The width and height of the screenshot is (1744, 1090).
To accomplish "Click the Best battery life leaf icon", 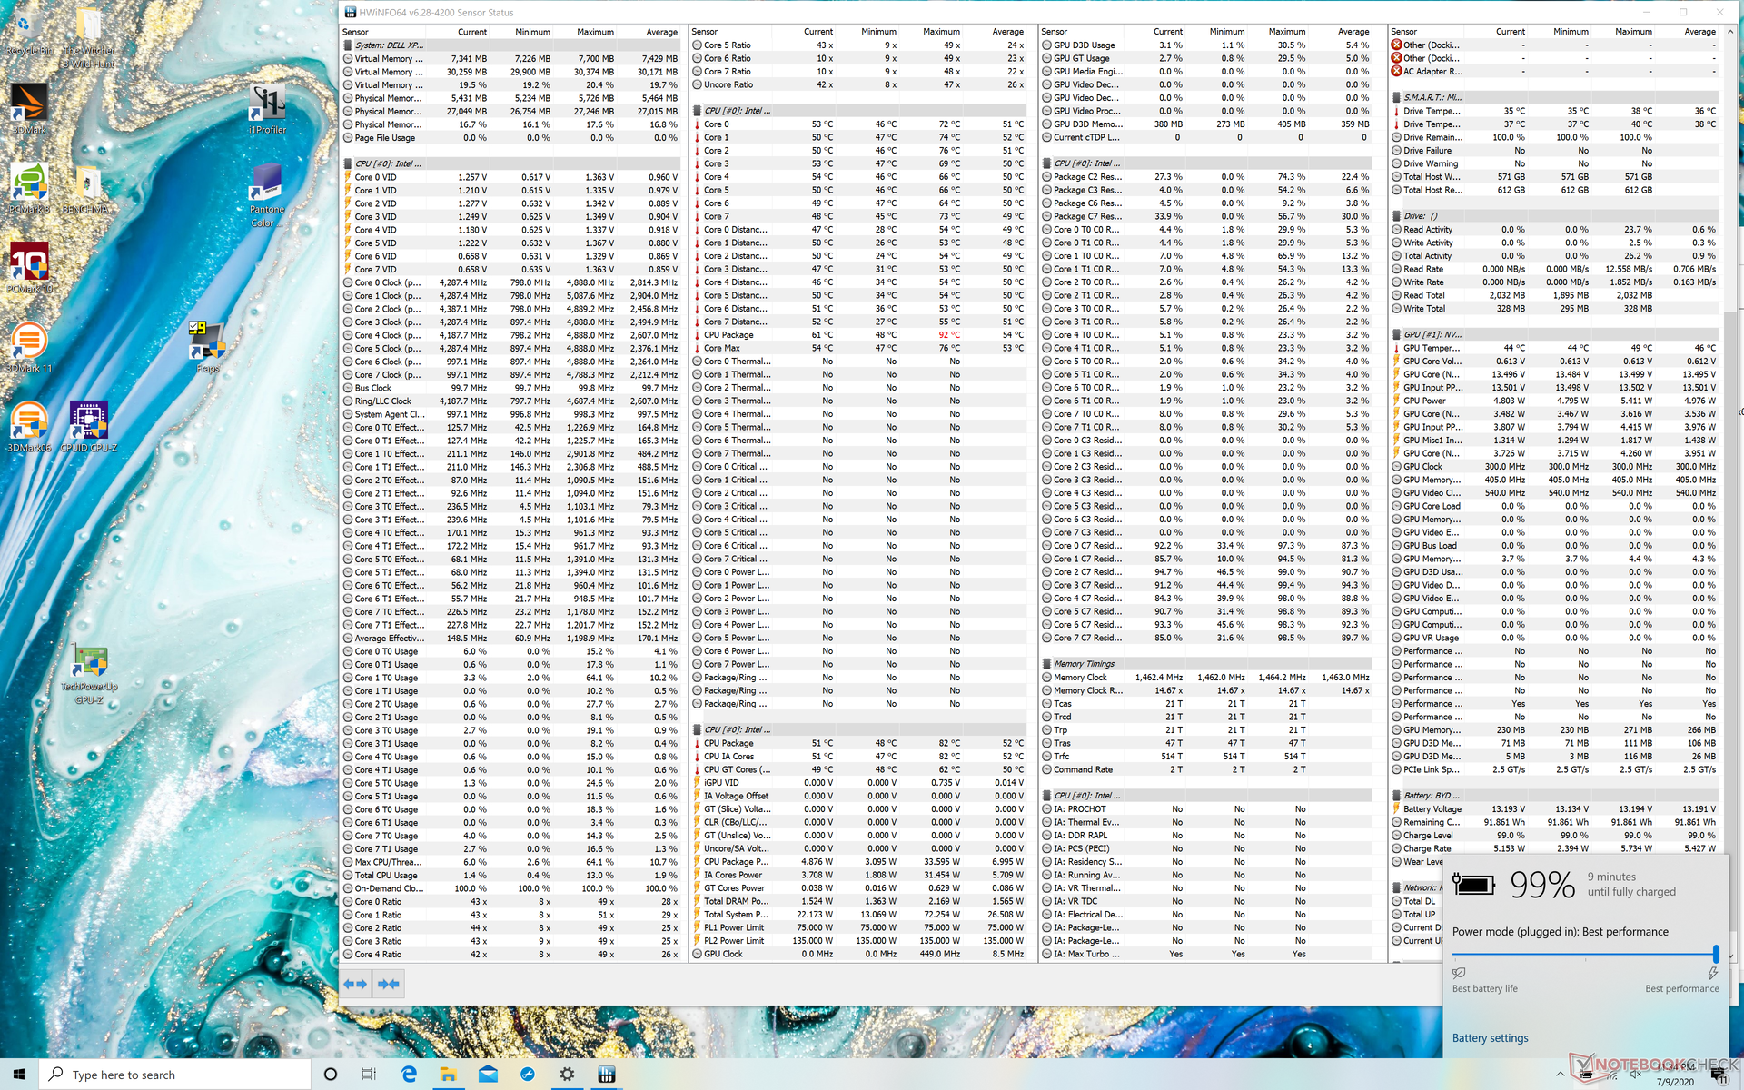I will tap(1459, 973).
